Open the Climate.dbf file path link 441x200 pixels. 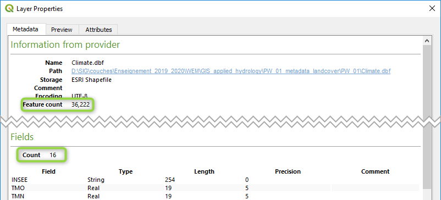pos(231,71)
